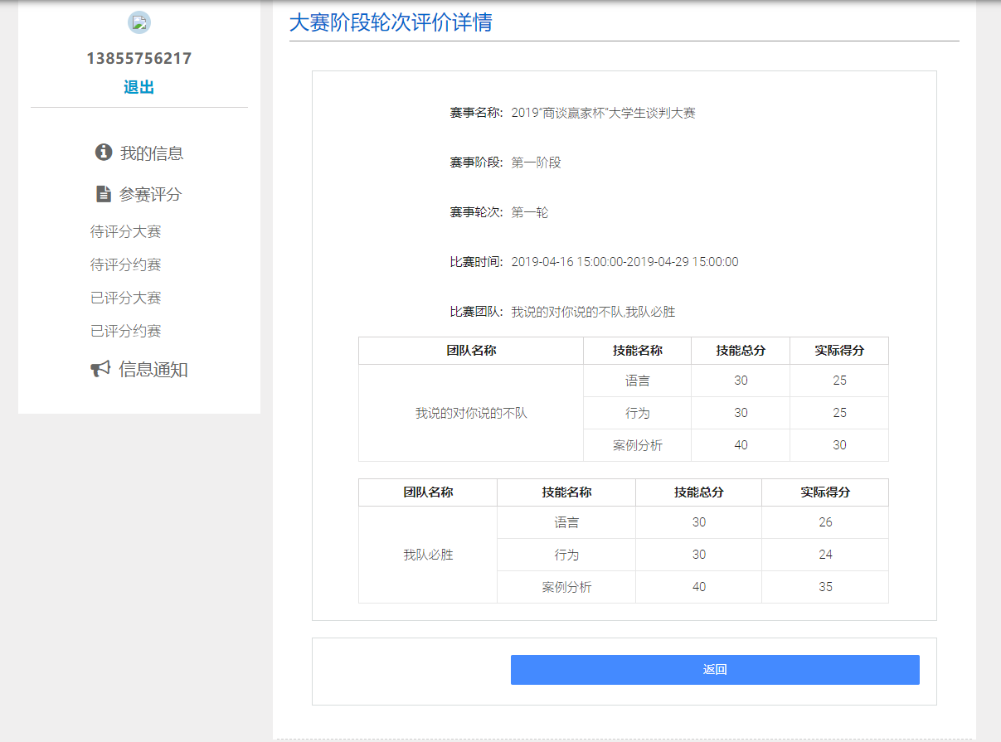Click team name cell 我队必胜 in the second table
This screenshot has width=1001, height=742.
[428, 555]
